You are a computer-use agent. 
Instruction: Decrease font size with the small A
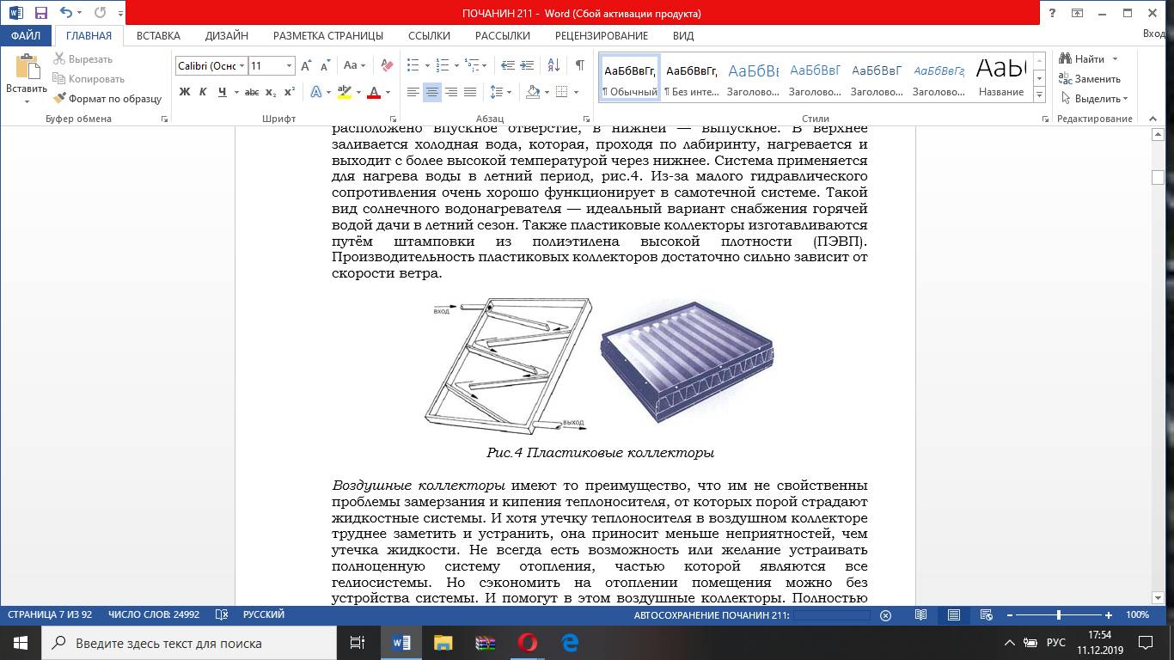pos(325,65)
